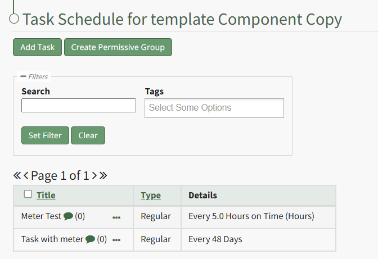Sort tasks by Type column
378x259 pixels.
pos(151,196)
